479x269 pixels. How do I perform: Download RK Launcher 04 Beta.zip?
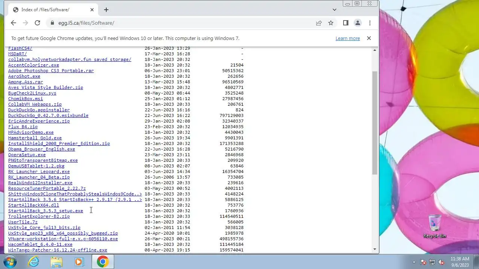point(39,177)
